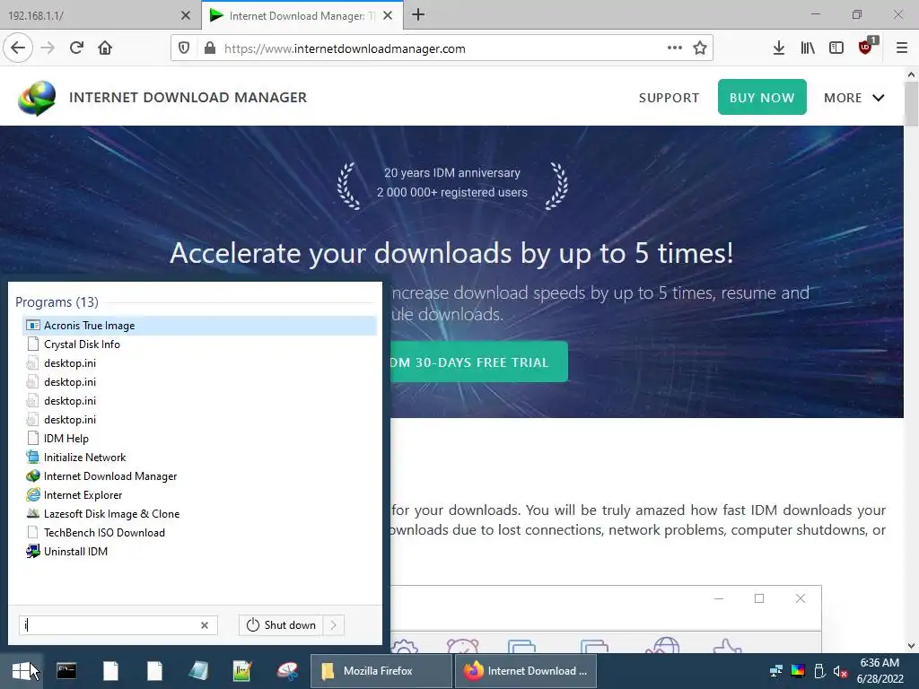This screenshot has height=689, width=919.
Task: Click the page scrollbar up arrow
Action: tap(911, 74)
